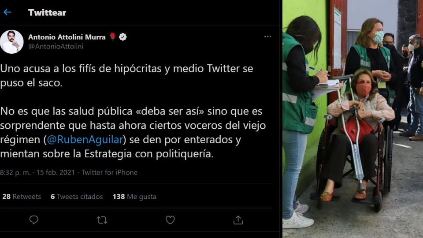Click the verified badge next to the name

click(x=123, y=37)
